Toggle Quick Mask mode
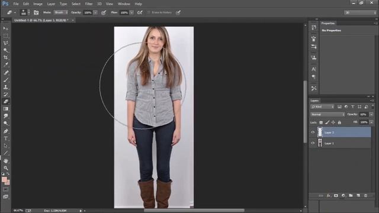379x213 pixels. (x=5, y=189)
